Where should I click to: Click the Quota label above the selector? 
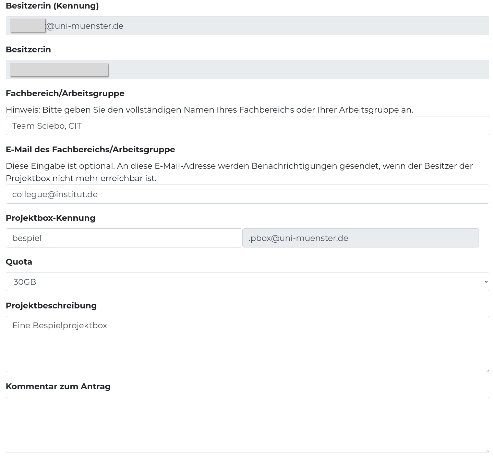pyautogui.click(x=19, y=262)
